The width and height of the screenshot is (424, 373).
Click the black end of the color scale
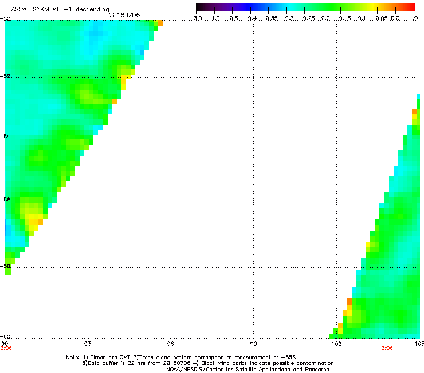(199, 7)
